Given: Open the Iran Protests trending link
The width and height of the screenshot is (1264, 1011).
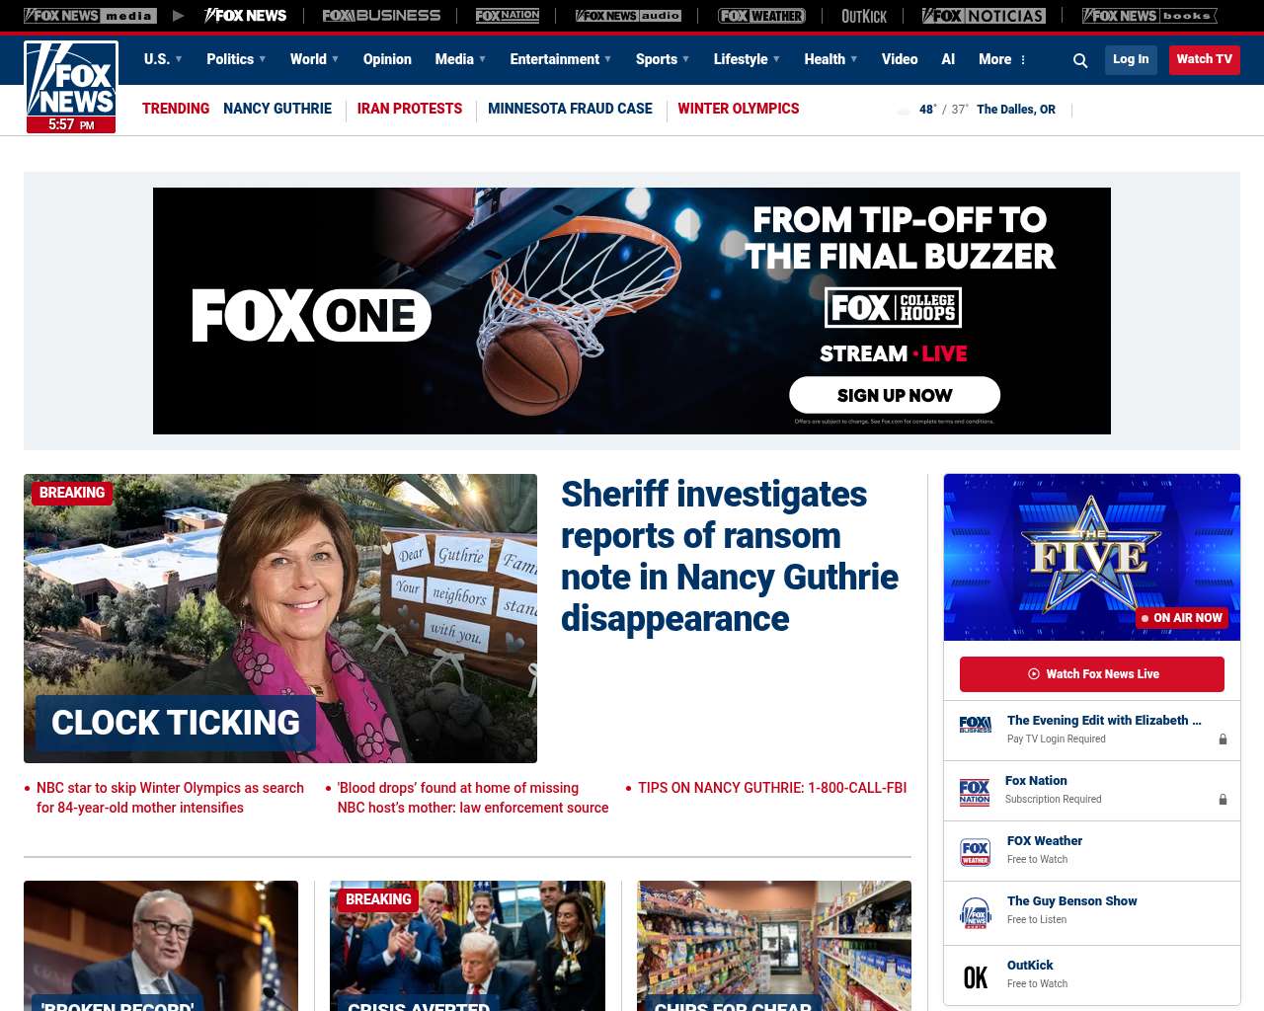Looking at the screenshot, I should [x=410, y=109].
